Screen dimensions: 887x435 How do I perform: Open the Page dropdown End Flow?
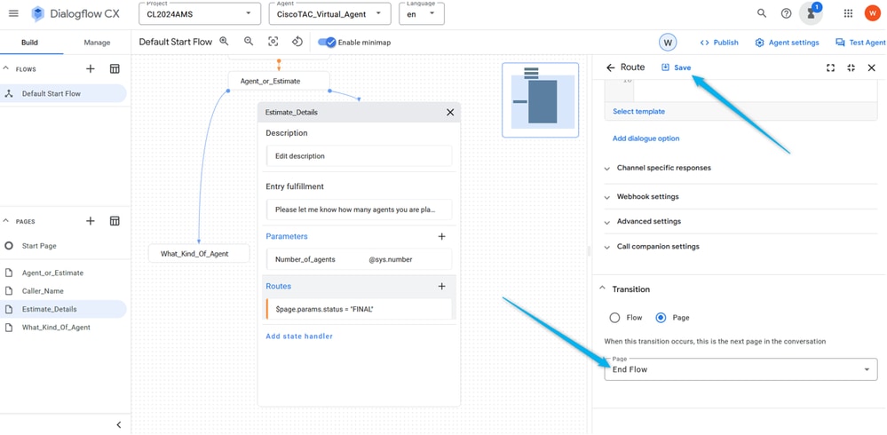click(x=741, y=369)
